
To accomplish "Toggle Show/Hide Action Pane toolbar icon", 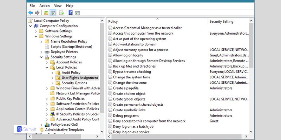I will click(x=77, y=13).
